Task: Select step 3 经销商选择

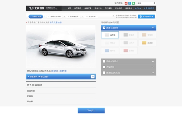Action: click(x=73, y=17)
